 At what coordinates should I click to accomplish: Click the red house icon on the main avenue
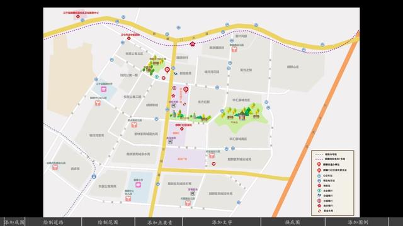pos(193,44)
